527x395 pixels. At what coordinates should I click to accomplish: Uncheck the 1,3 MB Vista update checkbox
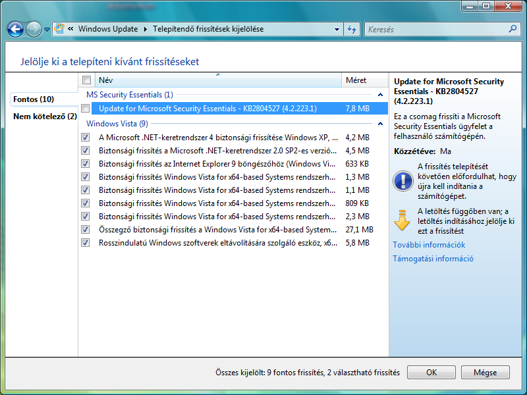coord(86,176)
